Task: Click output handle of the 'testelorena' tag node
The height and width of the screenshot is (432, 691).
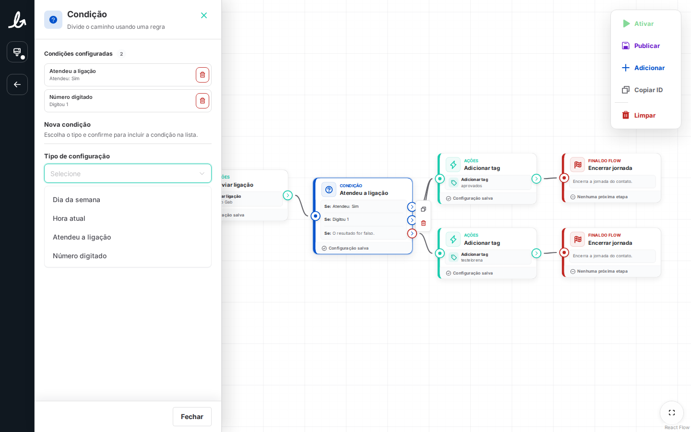Action: coord(536,253)
